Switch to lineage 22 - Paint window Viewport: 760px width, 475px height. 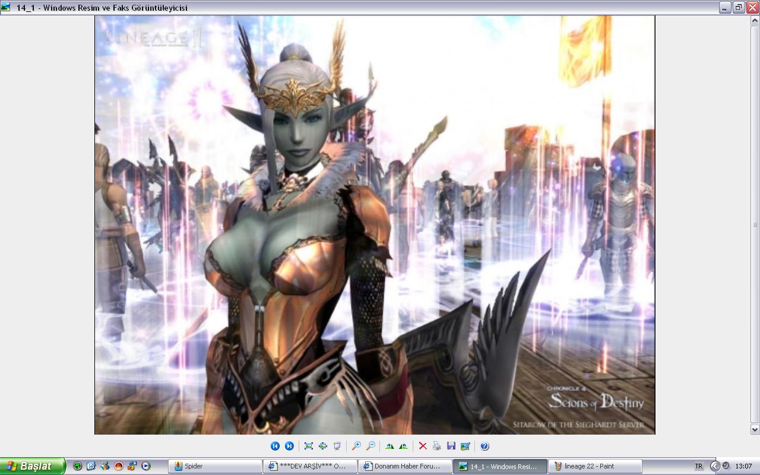(596, 466)
